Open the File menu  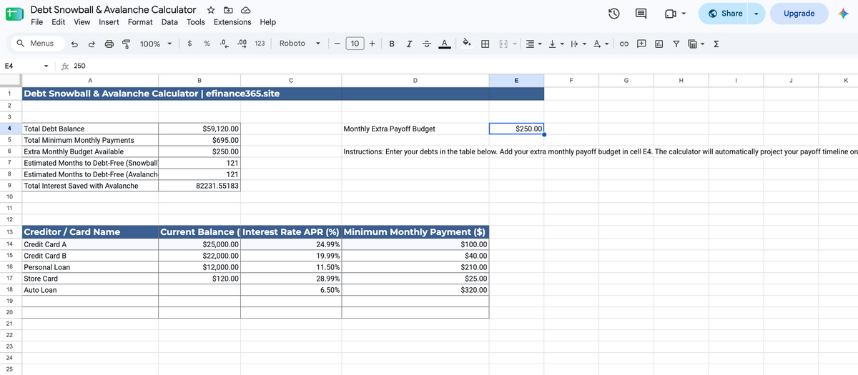(38, 22)
